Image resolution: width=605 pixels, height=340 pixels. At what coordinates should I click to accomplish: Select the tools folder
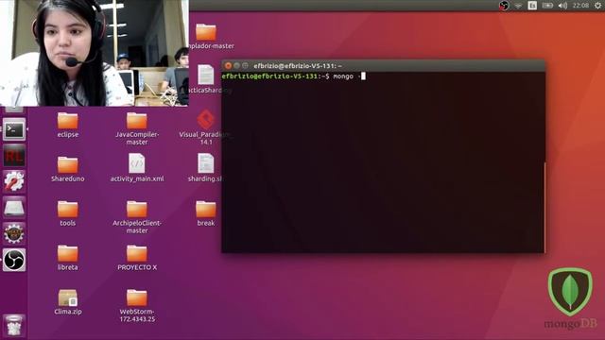[x=67, y=213]
